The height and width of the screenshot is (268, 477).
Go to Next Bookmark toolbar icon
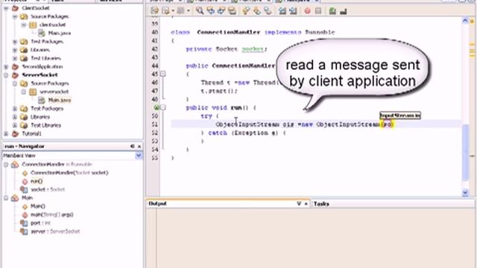tap(256, 11)
